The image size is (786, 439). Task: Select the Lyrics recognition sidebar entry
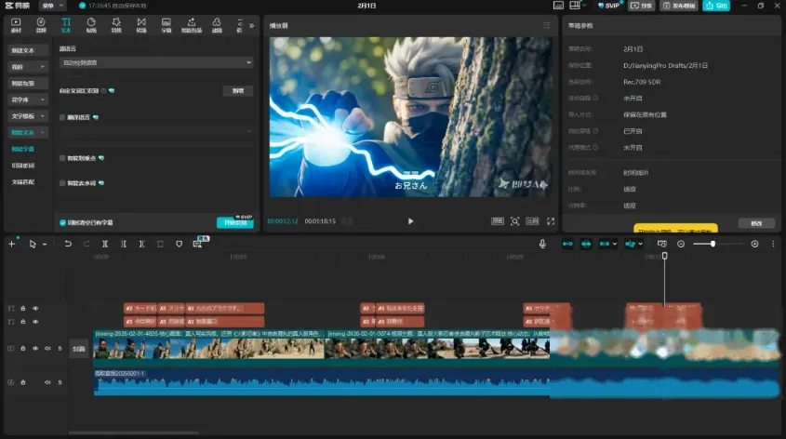click(23, 166)
